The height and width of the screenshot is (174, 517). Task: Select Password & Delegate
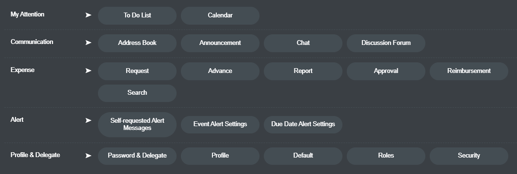pyautogui.click(x=137, y=156)
